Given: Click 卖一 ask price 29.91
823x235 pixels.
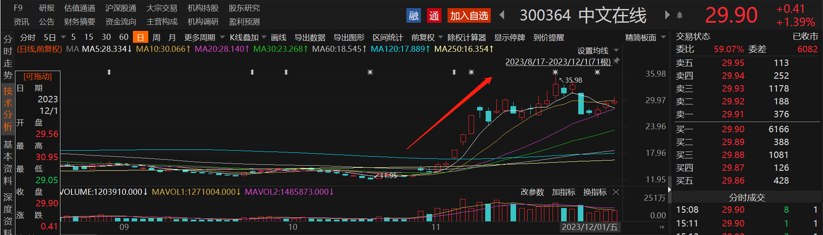Looking at the screenshot, I should point(733,114).
